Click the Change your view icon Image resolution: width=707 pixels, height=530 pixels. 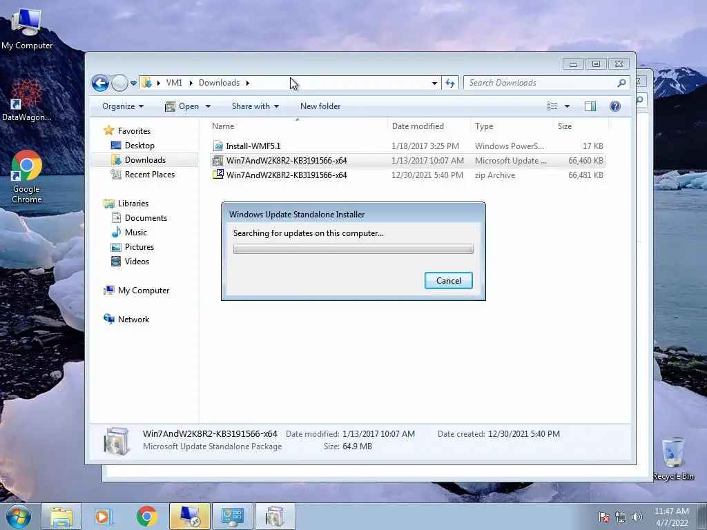tap(552, 106)
